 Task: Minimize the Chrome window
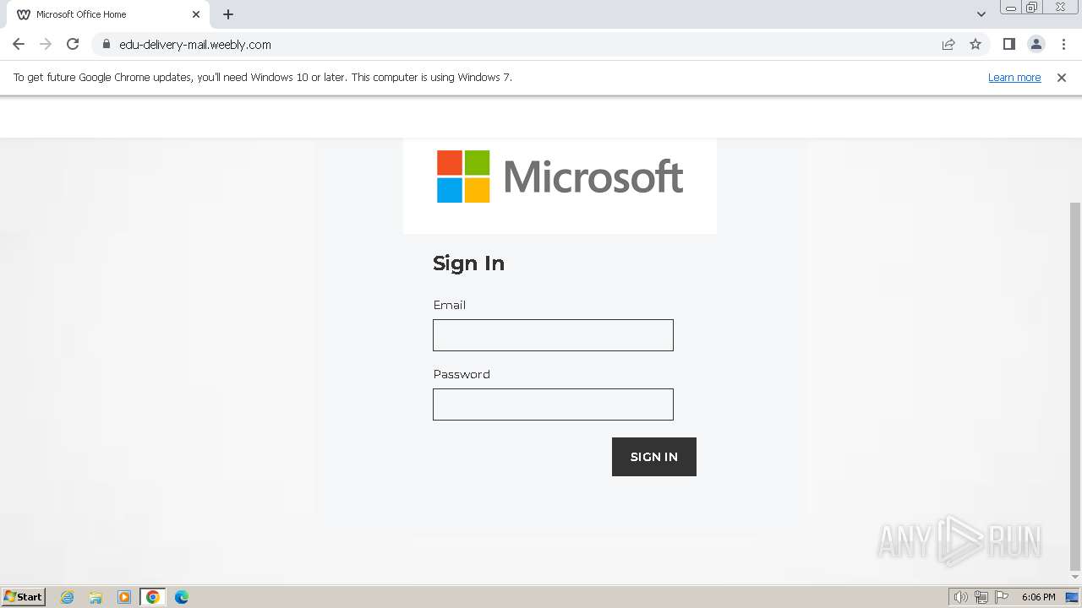point(1011,8)
